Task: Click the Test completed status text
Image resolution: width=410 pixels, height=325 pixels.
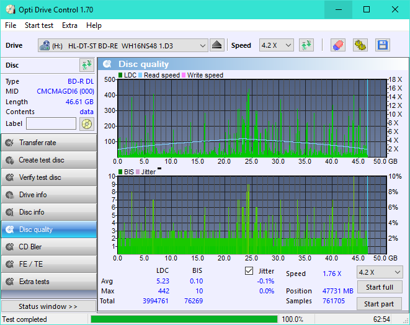Action: [x=25, y=319]
